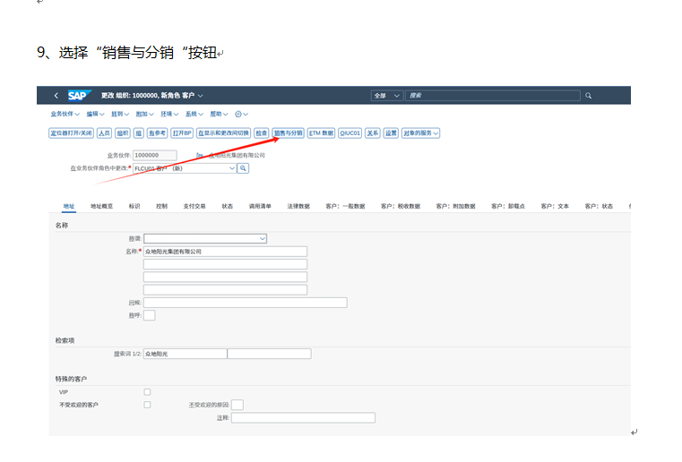
Task: Click the 搜索词 1/2 input field
Action: 185,354
